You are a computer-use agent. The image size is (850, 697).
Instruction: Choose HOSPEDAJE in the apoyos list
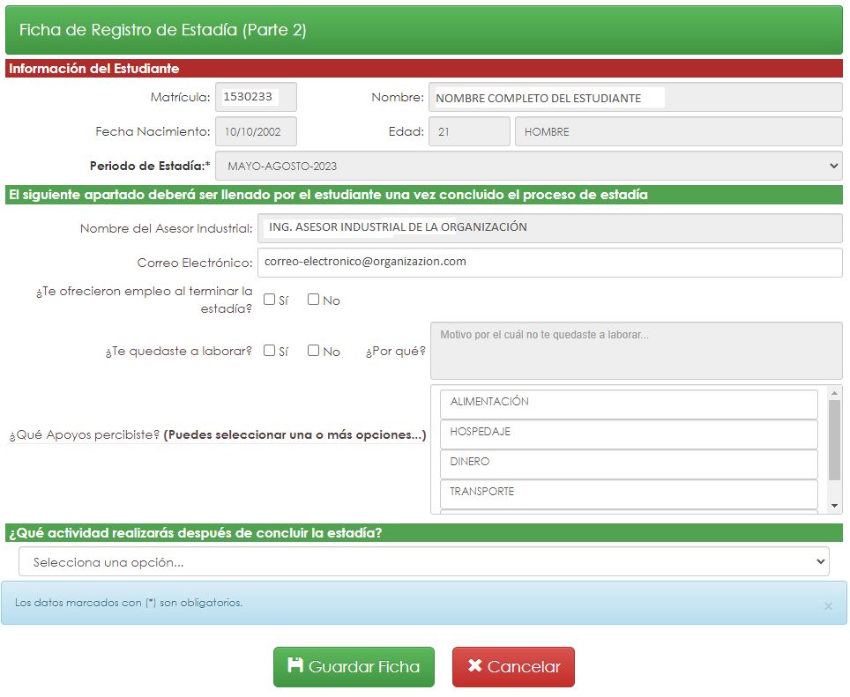[628, 433]
